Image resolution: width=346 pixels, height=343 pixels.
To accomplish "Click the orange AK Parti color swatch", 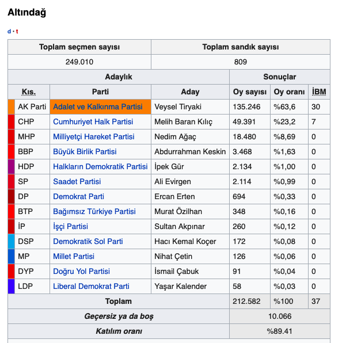I will (11, 107).
